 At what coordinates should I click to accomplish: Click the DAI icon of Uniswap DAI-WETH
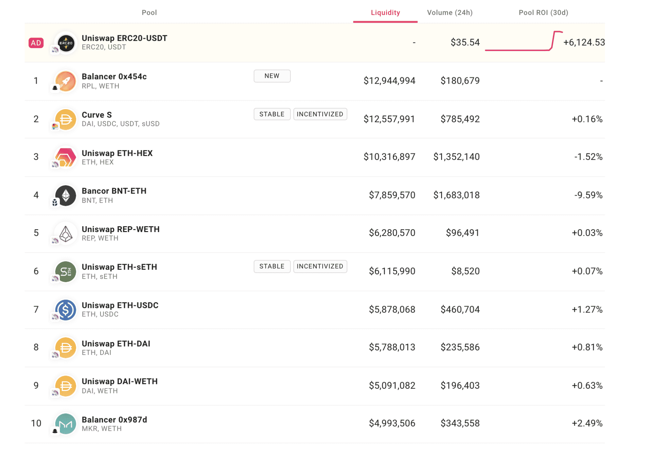click(66, 386)
